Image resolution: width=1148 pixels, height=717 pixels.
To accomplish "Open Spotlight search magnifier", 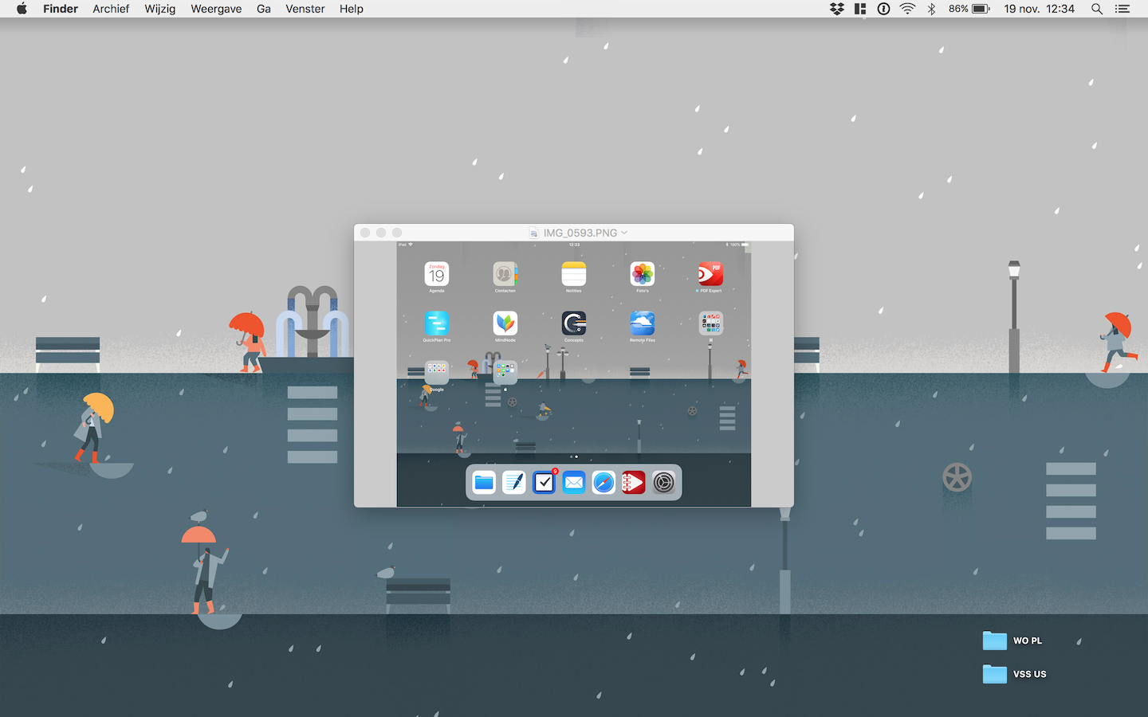I will [1097, 9].
